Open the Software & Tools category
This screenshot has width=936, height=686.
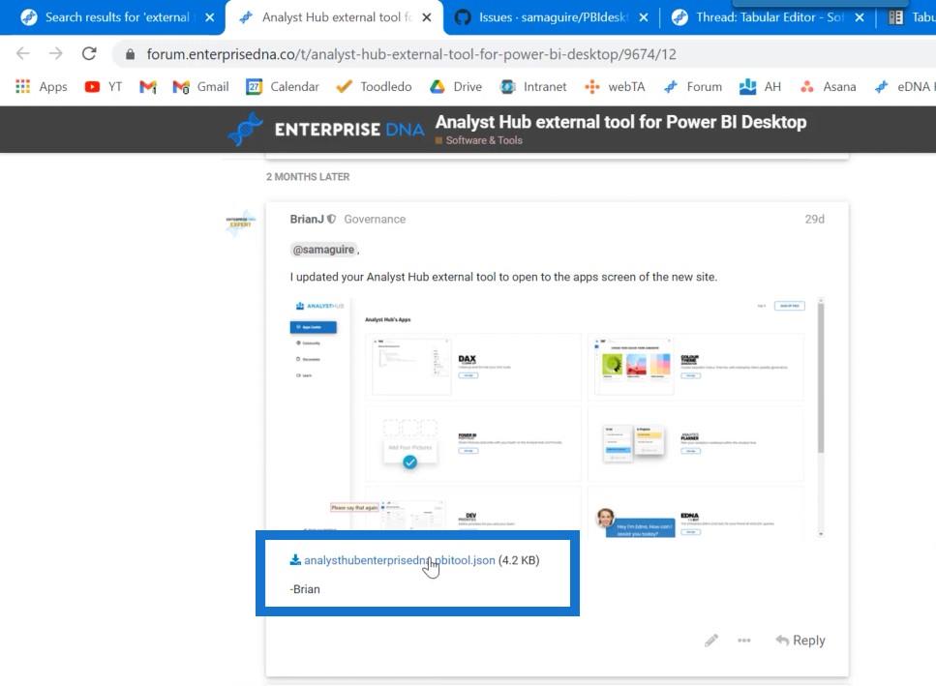[x=479, y=140]
